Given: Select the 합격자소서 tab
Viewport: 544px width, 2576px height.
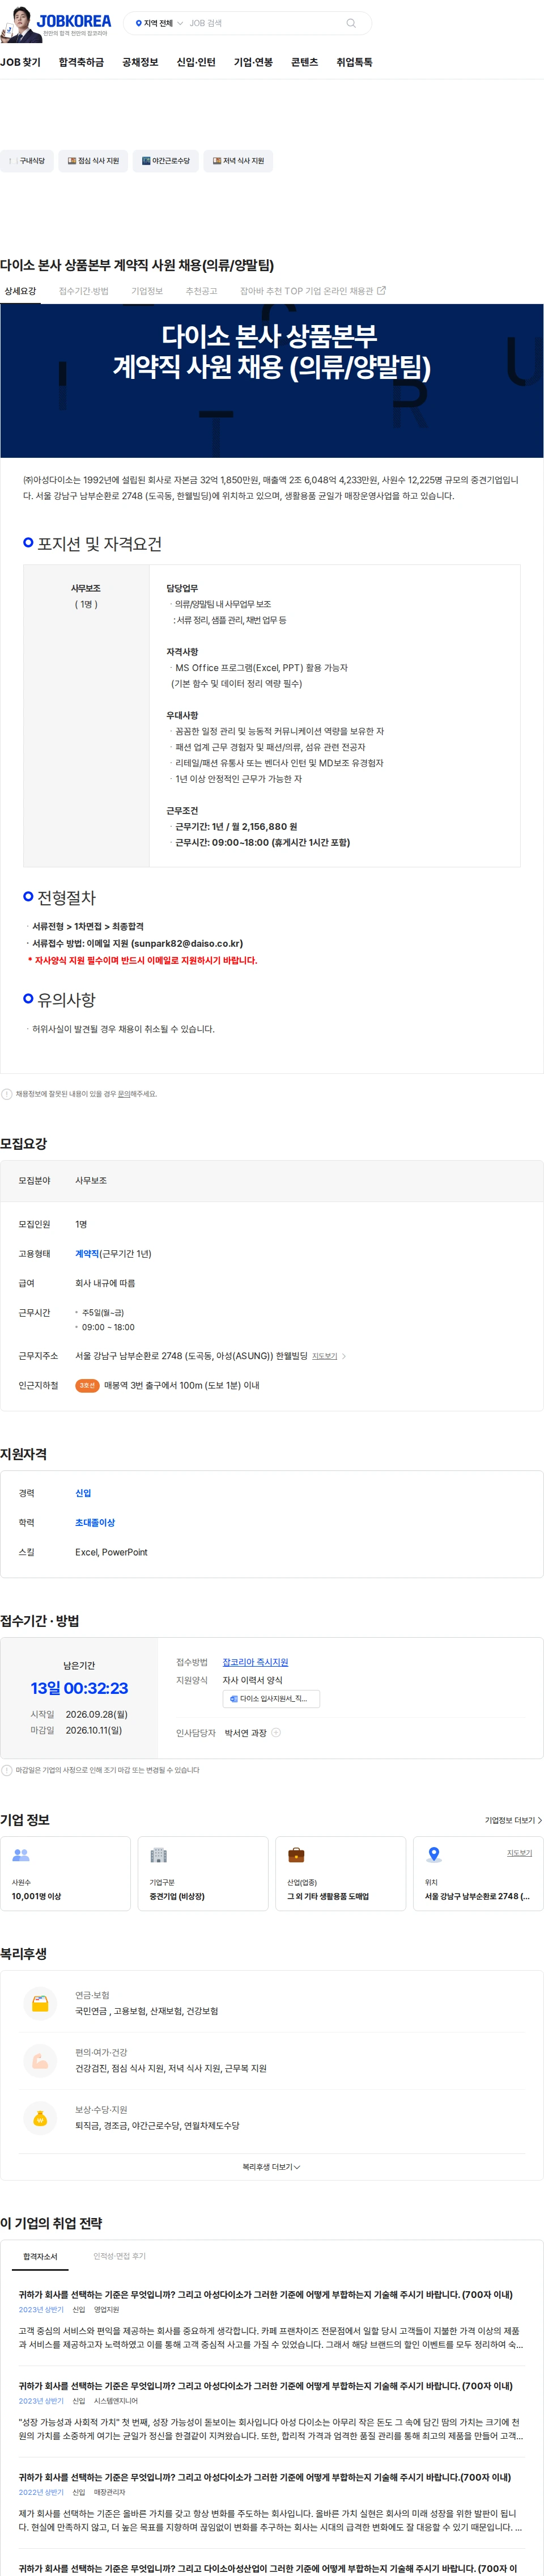Looking at the screenshot, I should click(x=41, y=2257).
